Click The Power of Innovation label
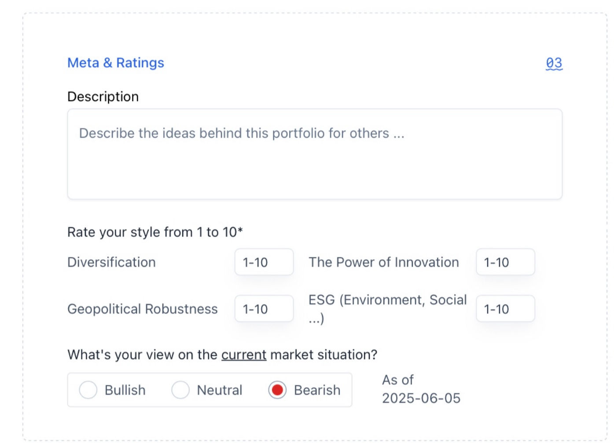The width and height of the screenshot is (614, 443). (x=384, y=262)
